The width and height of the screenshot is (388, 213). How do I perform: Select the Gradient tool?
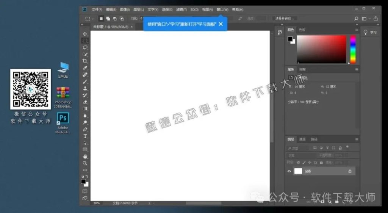[85, 109]
